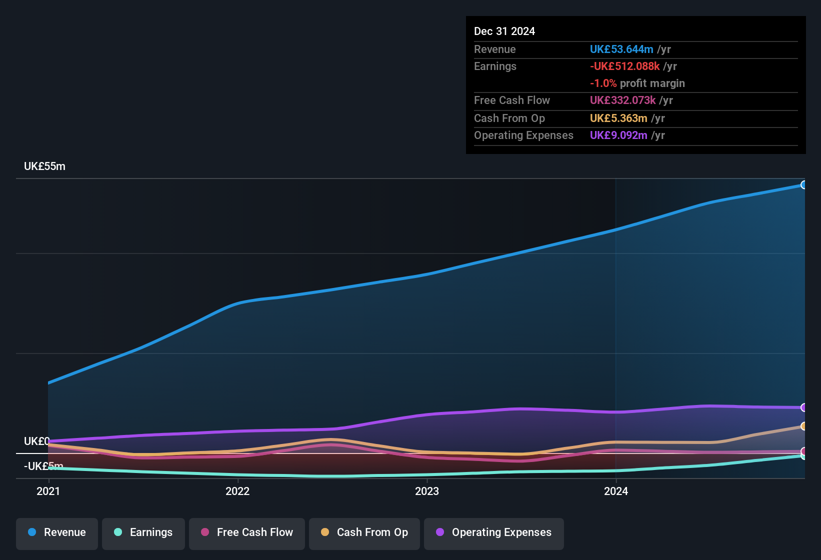Click the Operating Expenses label in tooltip
The width and height of the screenshot is (821, 560).
click(x=523, y=135)
